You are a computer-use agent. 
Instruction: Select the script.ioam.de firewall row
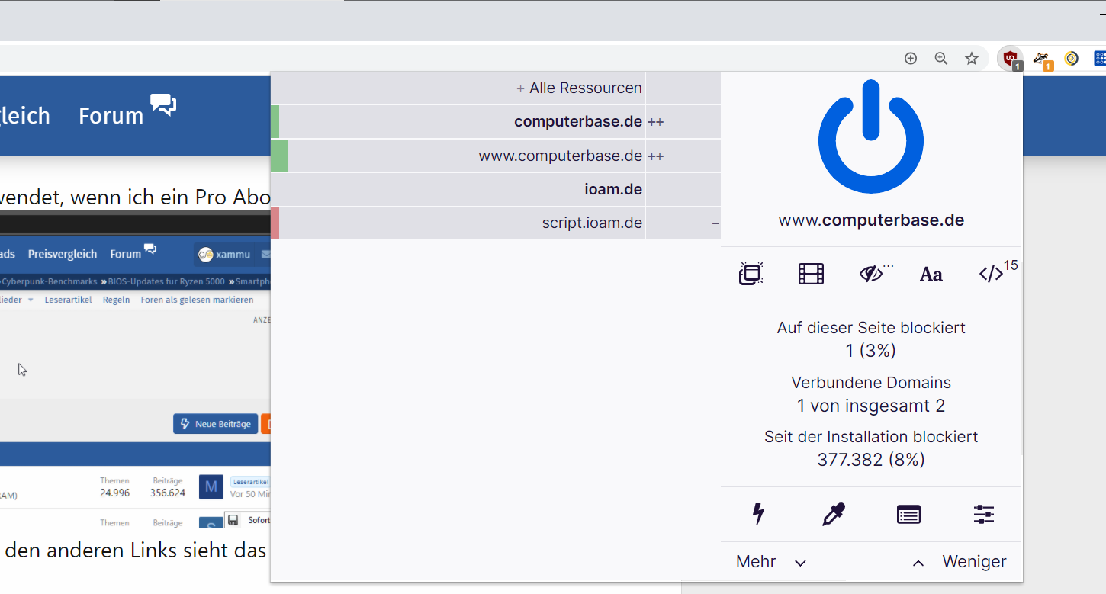pos(458,223)
